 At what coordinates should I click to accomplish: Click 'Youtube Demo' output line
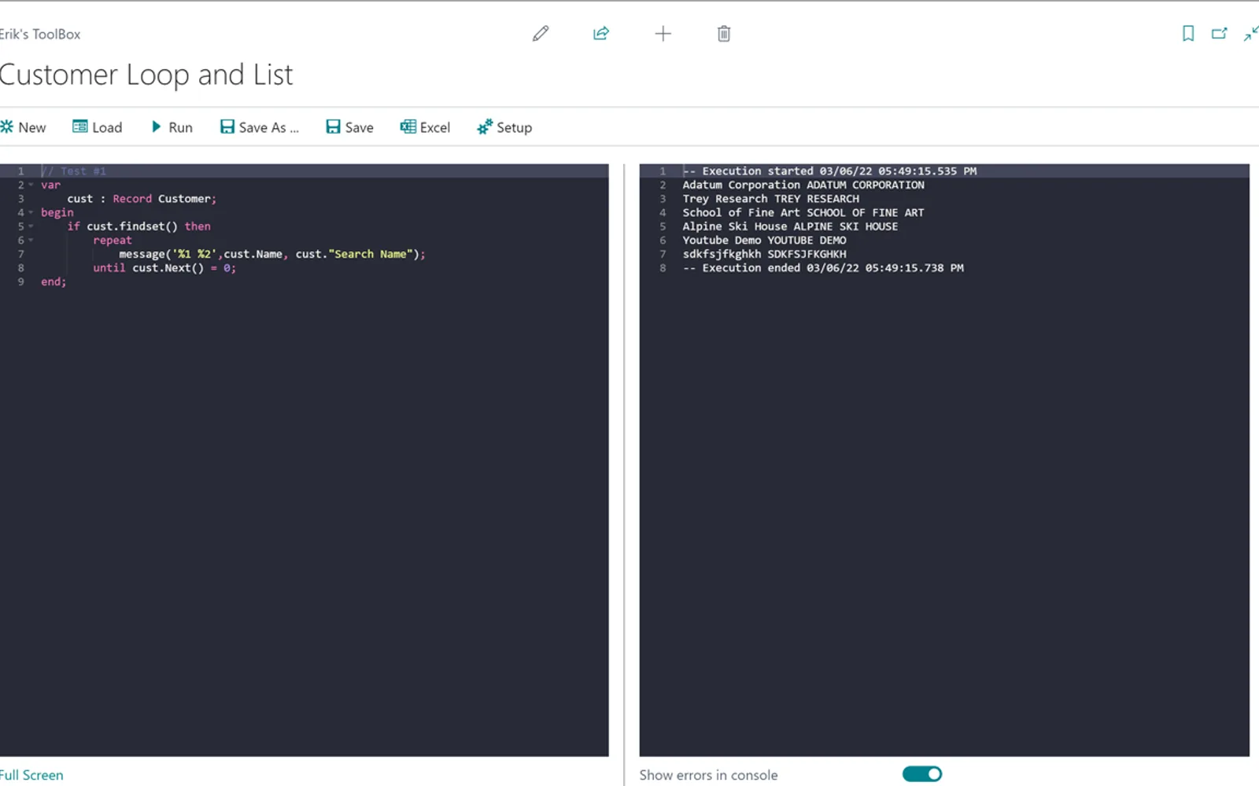tap(764, 241)
